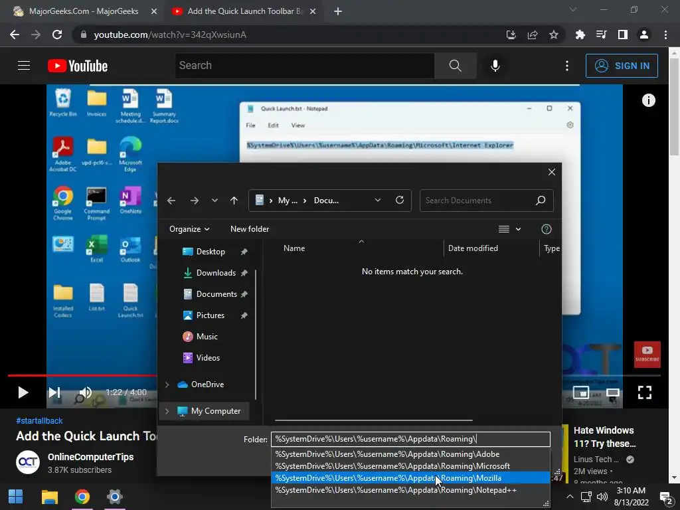Screen dimensions: 680x510
Task: Open miniplayer
Action: pyautogui.click(x=580, y=392)
